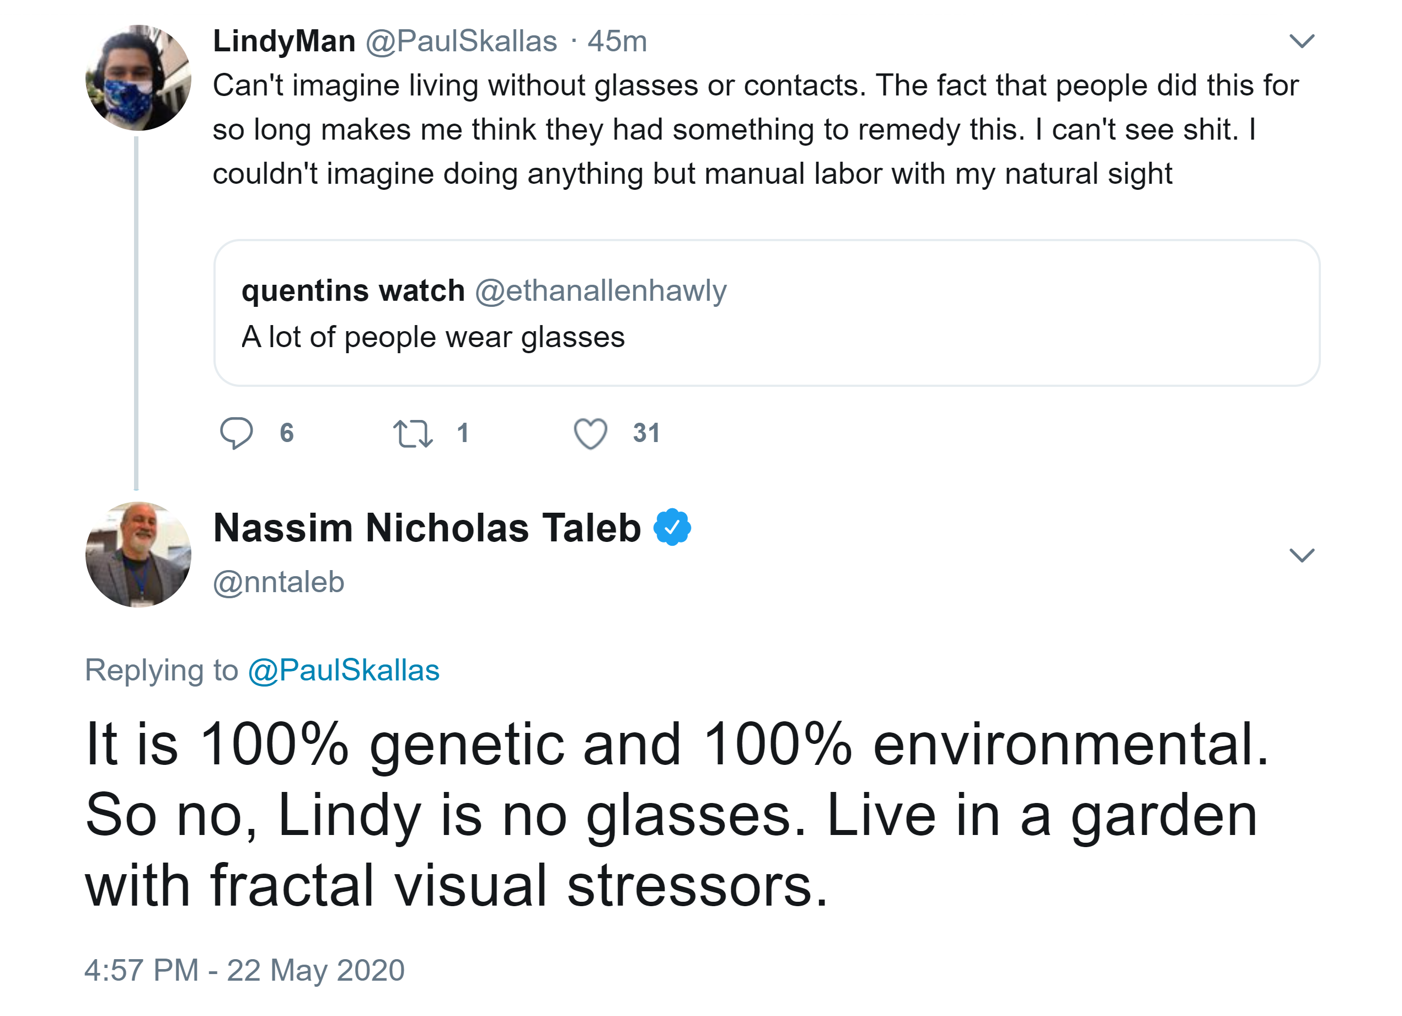Click the reply speech bubble icon

pos(236,433)
